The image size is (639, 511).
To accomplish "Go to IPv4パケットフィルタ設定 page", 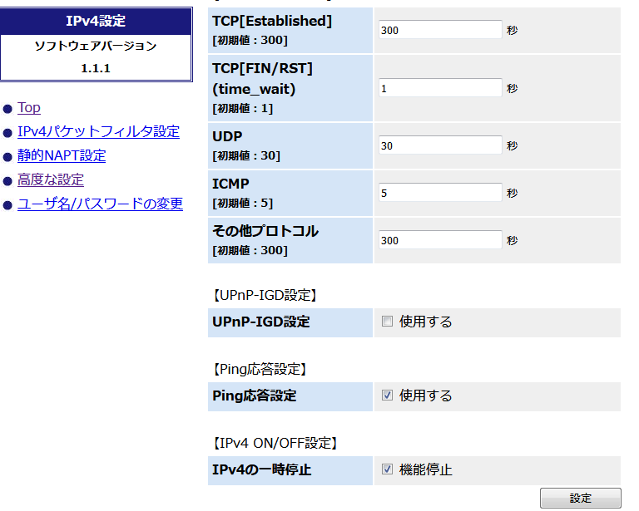I will (x=98, y=132).
